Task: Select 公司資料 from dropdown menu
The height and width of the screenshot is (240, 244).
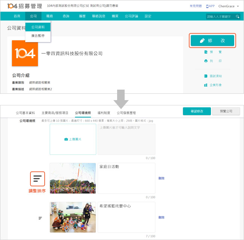Action: [38, 27]
